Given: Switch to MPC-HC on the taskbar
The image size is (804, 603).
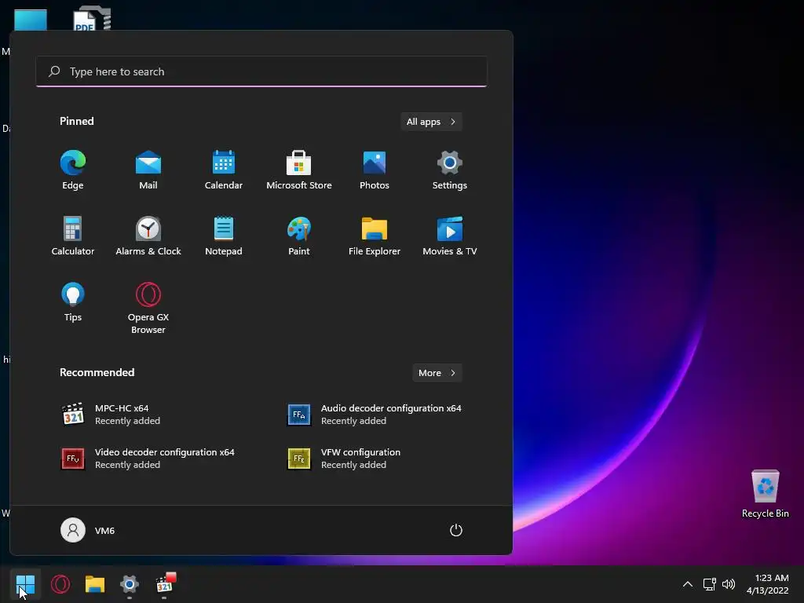Looking at the screenshot, I should pyautogui.click(x=165, y=584).
